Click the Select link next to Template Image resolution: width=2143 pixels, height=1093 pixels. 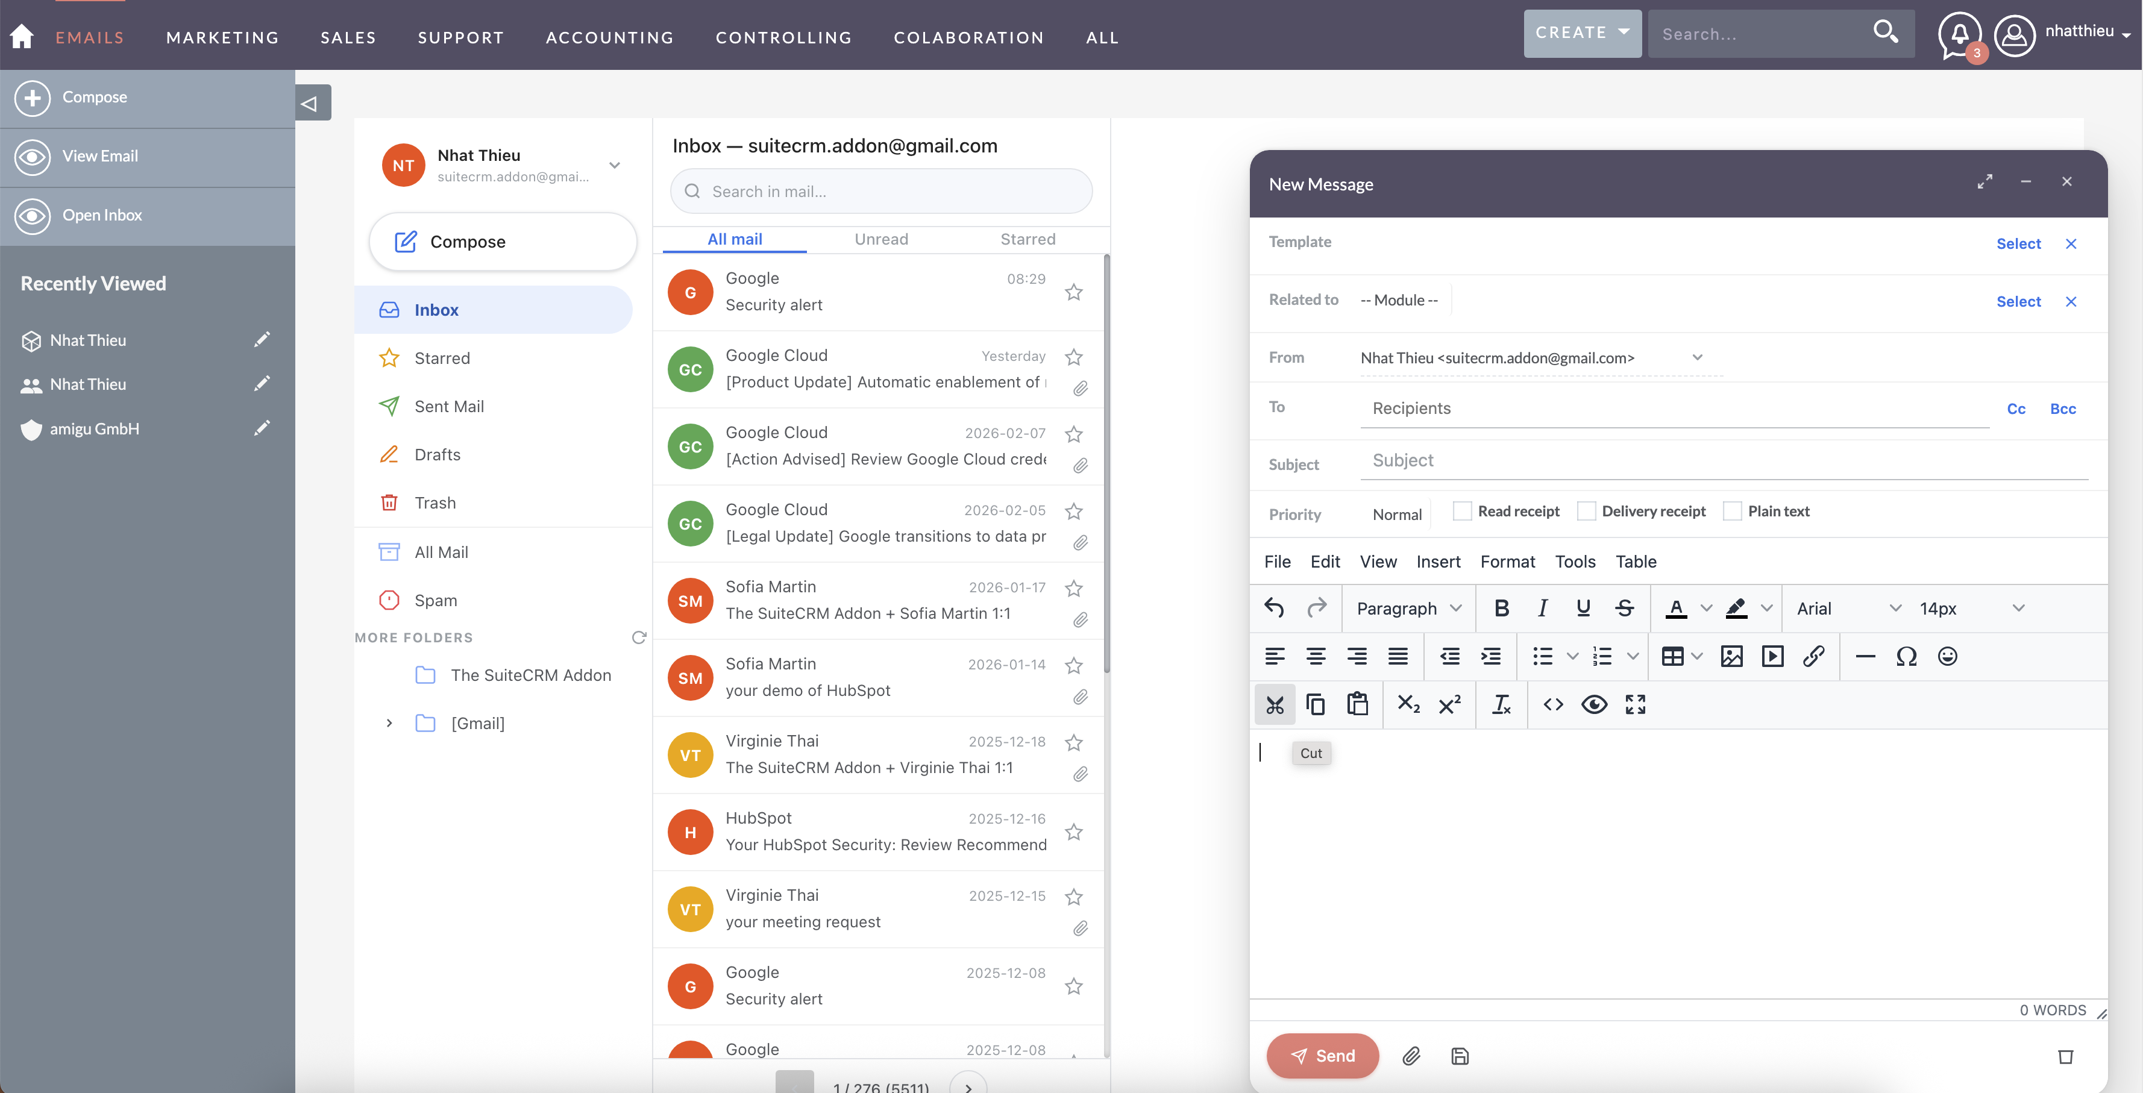(2019, 243)
